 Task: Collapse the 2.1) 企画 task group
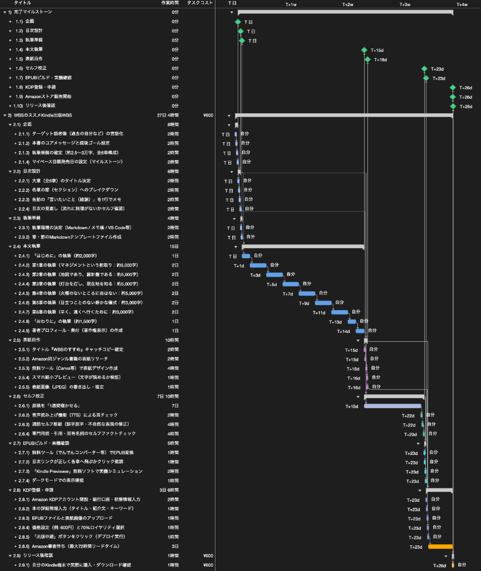[10, 124]
